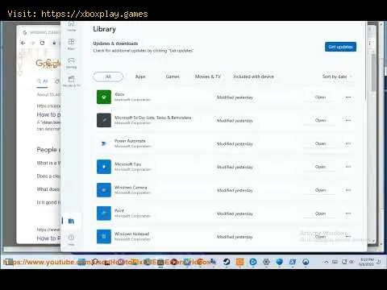Click the Microsoft Tips app icon
Screen dimensions: 387x290
104,167
